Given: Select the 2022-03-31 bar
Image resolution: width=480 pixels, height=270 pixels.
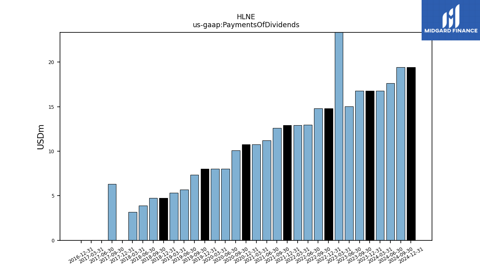Looking at the screenshot, I should [x=298, y=183].
